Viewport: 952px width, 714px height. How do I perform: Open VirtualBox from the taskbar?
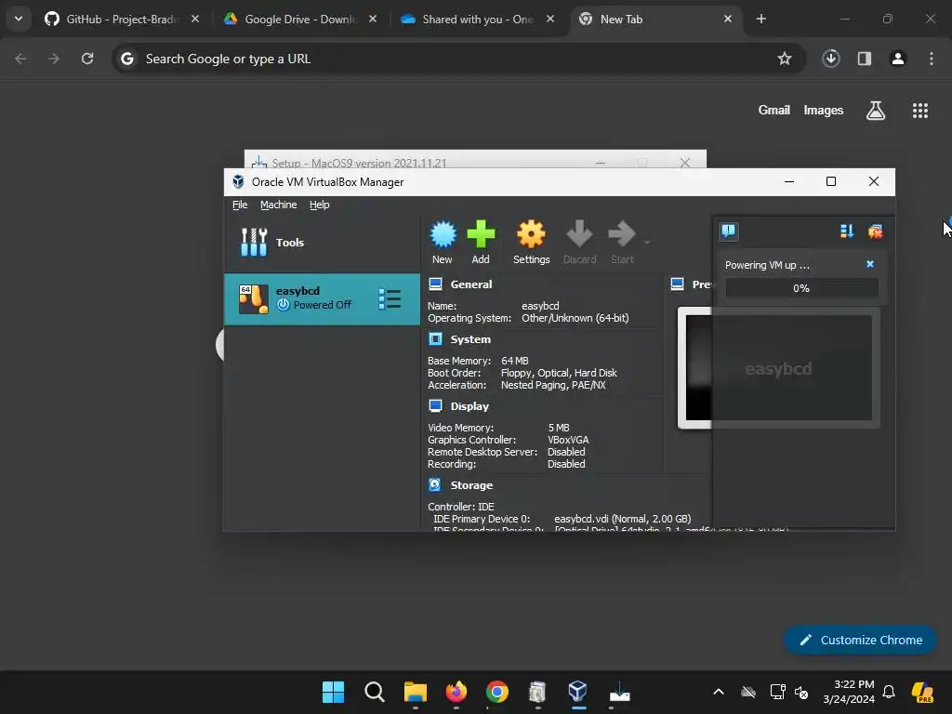pos(578,692)
